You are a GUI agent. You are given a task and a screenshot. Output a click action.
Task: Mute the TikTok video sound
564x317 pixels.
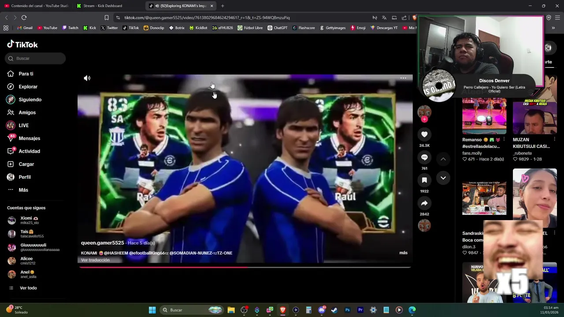[87, 78]
